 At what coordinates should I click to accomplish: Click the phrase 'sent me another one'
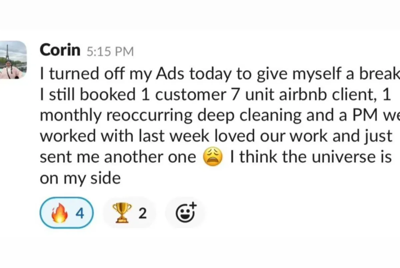click(118, 157)
